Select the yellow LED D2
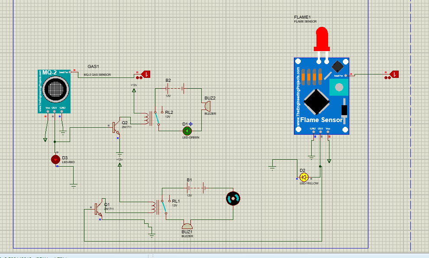Screen dimensions: 429x258 pyautogui.click(x=304, y=177)
